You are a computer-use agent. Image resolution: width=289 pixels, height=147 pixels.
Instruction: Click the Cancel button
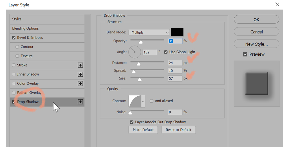[x=256, y=32]
